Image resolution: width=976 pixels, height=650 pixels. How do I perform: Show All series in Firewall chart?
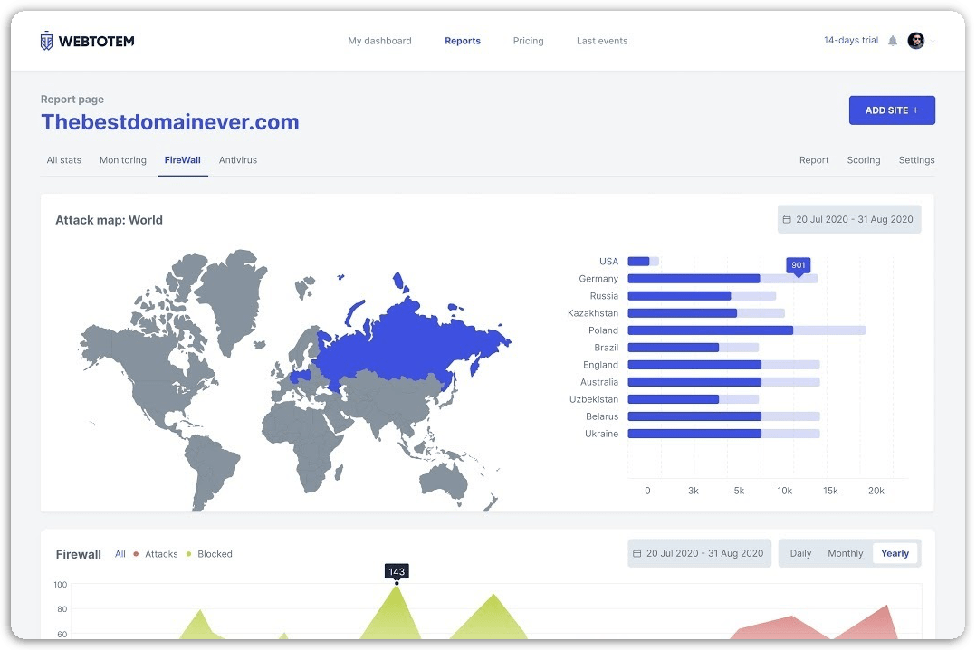pyautogui.click(x=120, y=554)
